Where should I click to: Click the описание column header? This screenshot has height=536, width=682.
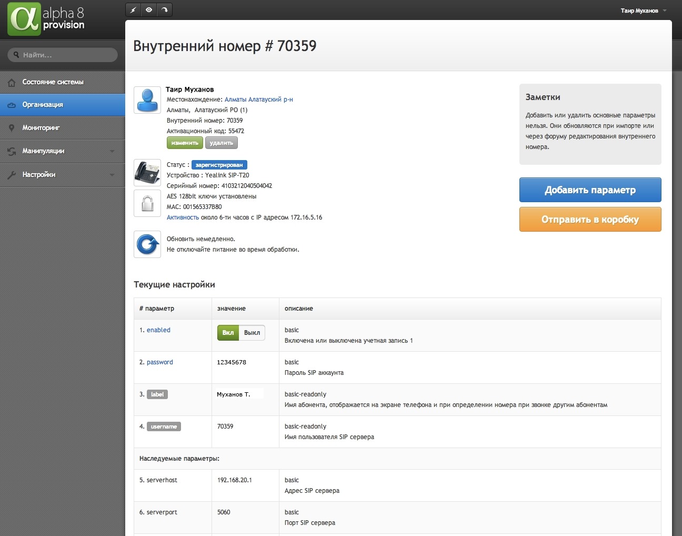pyautogui.click(x=299, y=309)
